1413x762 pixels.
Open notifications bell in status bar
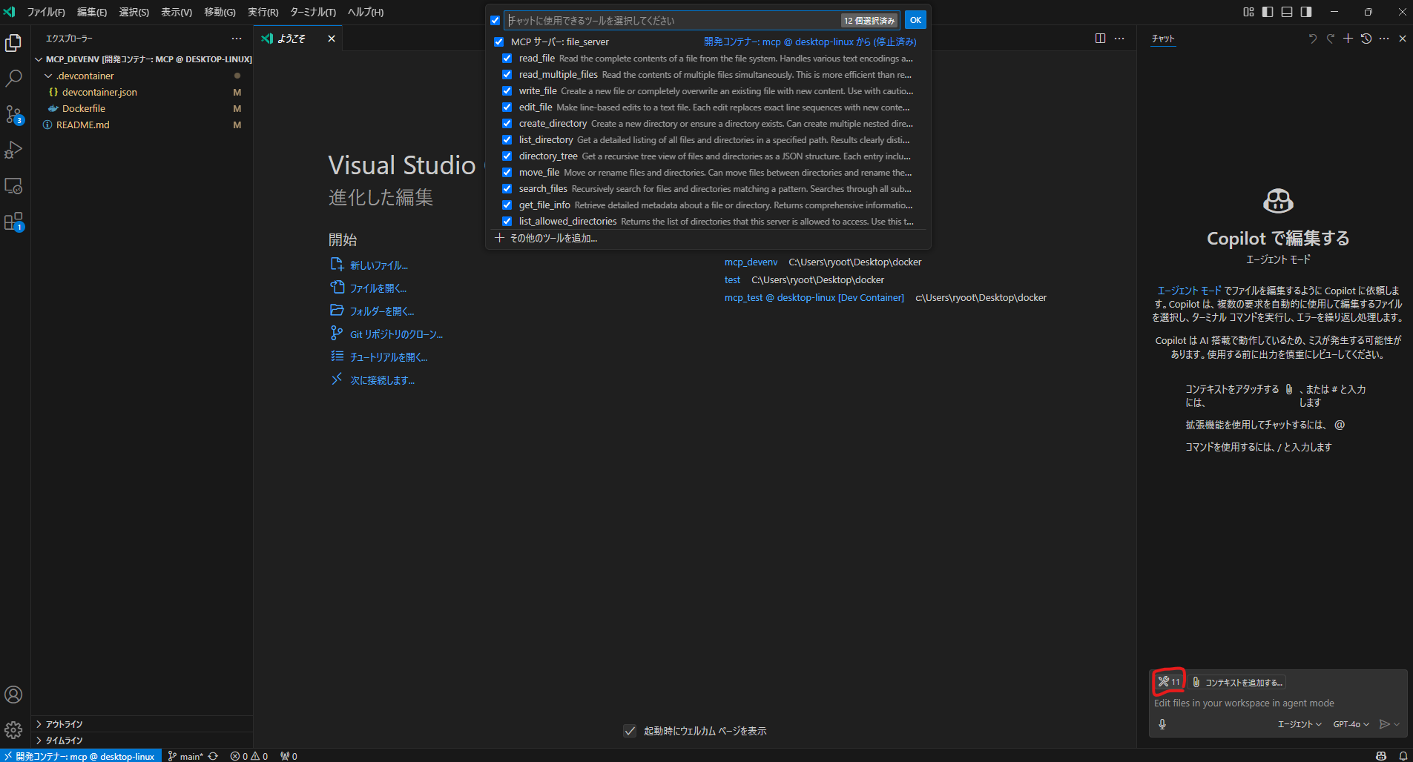click(x=1403, y=756)
